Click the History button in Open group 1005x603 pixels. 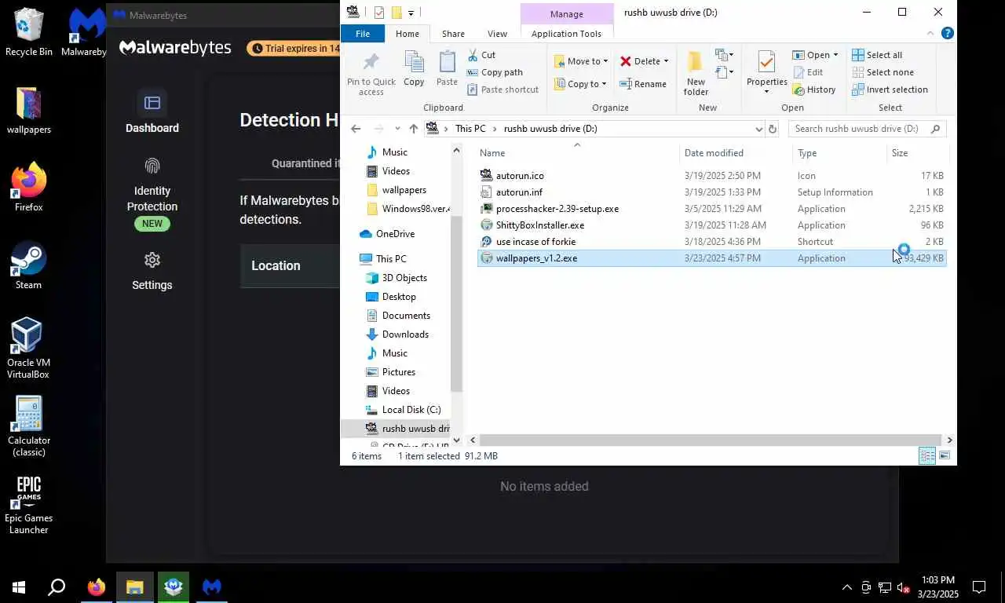814,90
